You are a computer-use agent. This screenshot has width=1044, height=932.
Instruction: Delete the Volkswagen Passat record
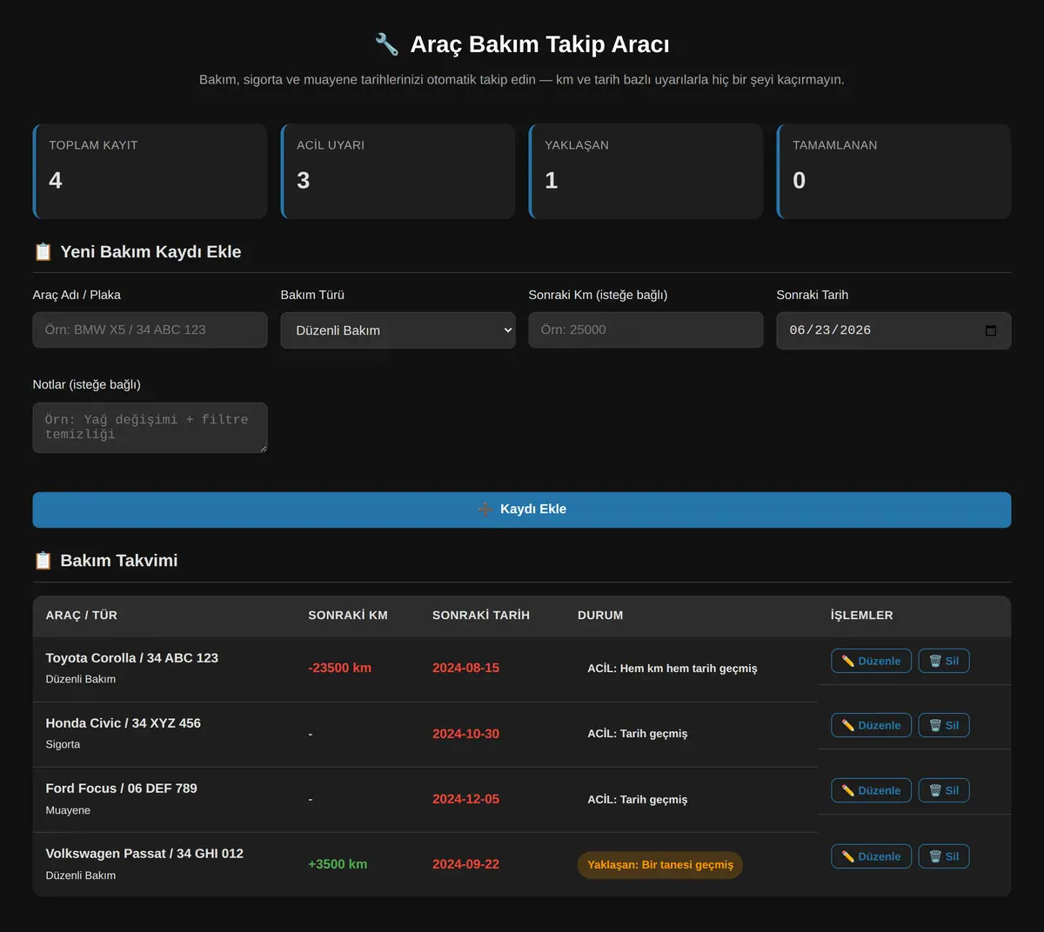[x=943, y=856]
